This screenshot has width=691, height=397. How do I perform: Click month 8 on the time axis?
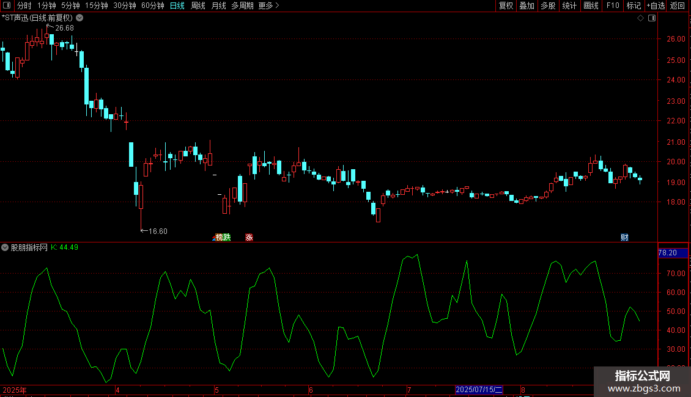click(523, 390)
